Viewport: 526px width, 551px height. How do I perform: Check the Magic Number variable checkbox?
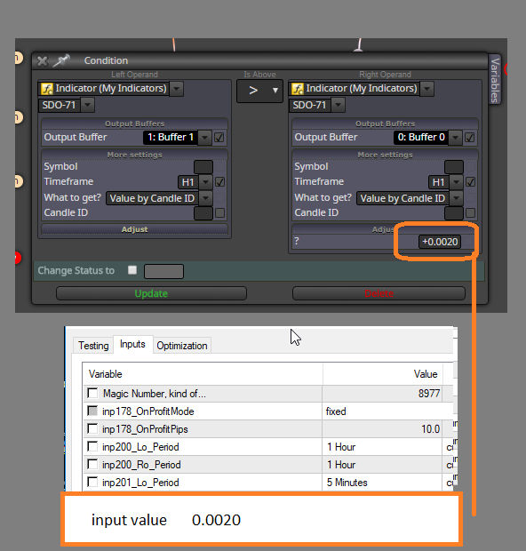click(92, 393)
